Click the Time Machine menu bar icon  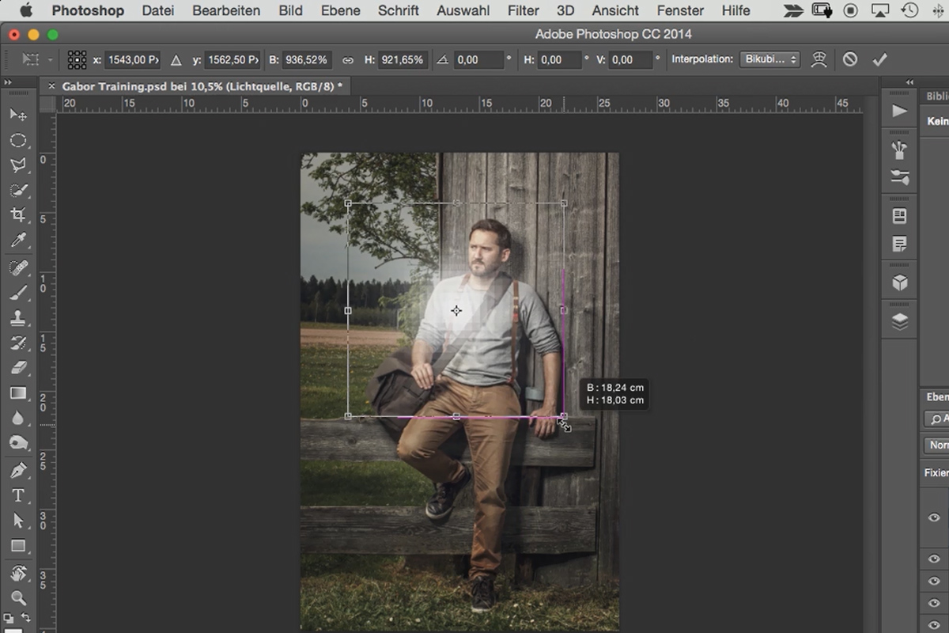(909, 10)
